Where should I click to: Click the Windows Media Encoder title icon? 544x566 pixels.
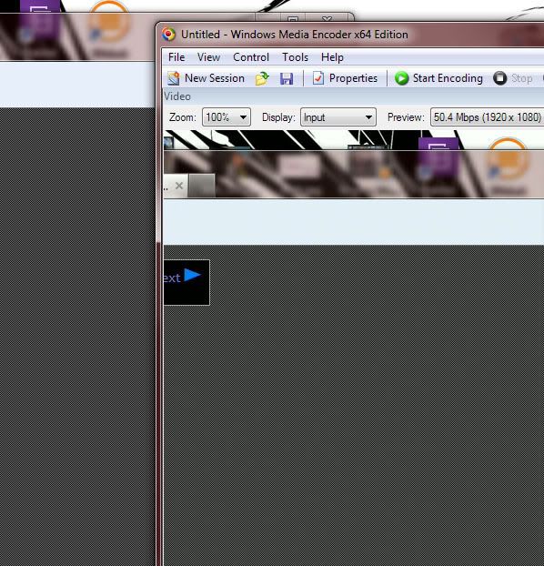point(168,35)
